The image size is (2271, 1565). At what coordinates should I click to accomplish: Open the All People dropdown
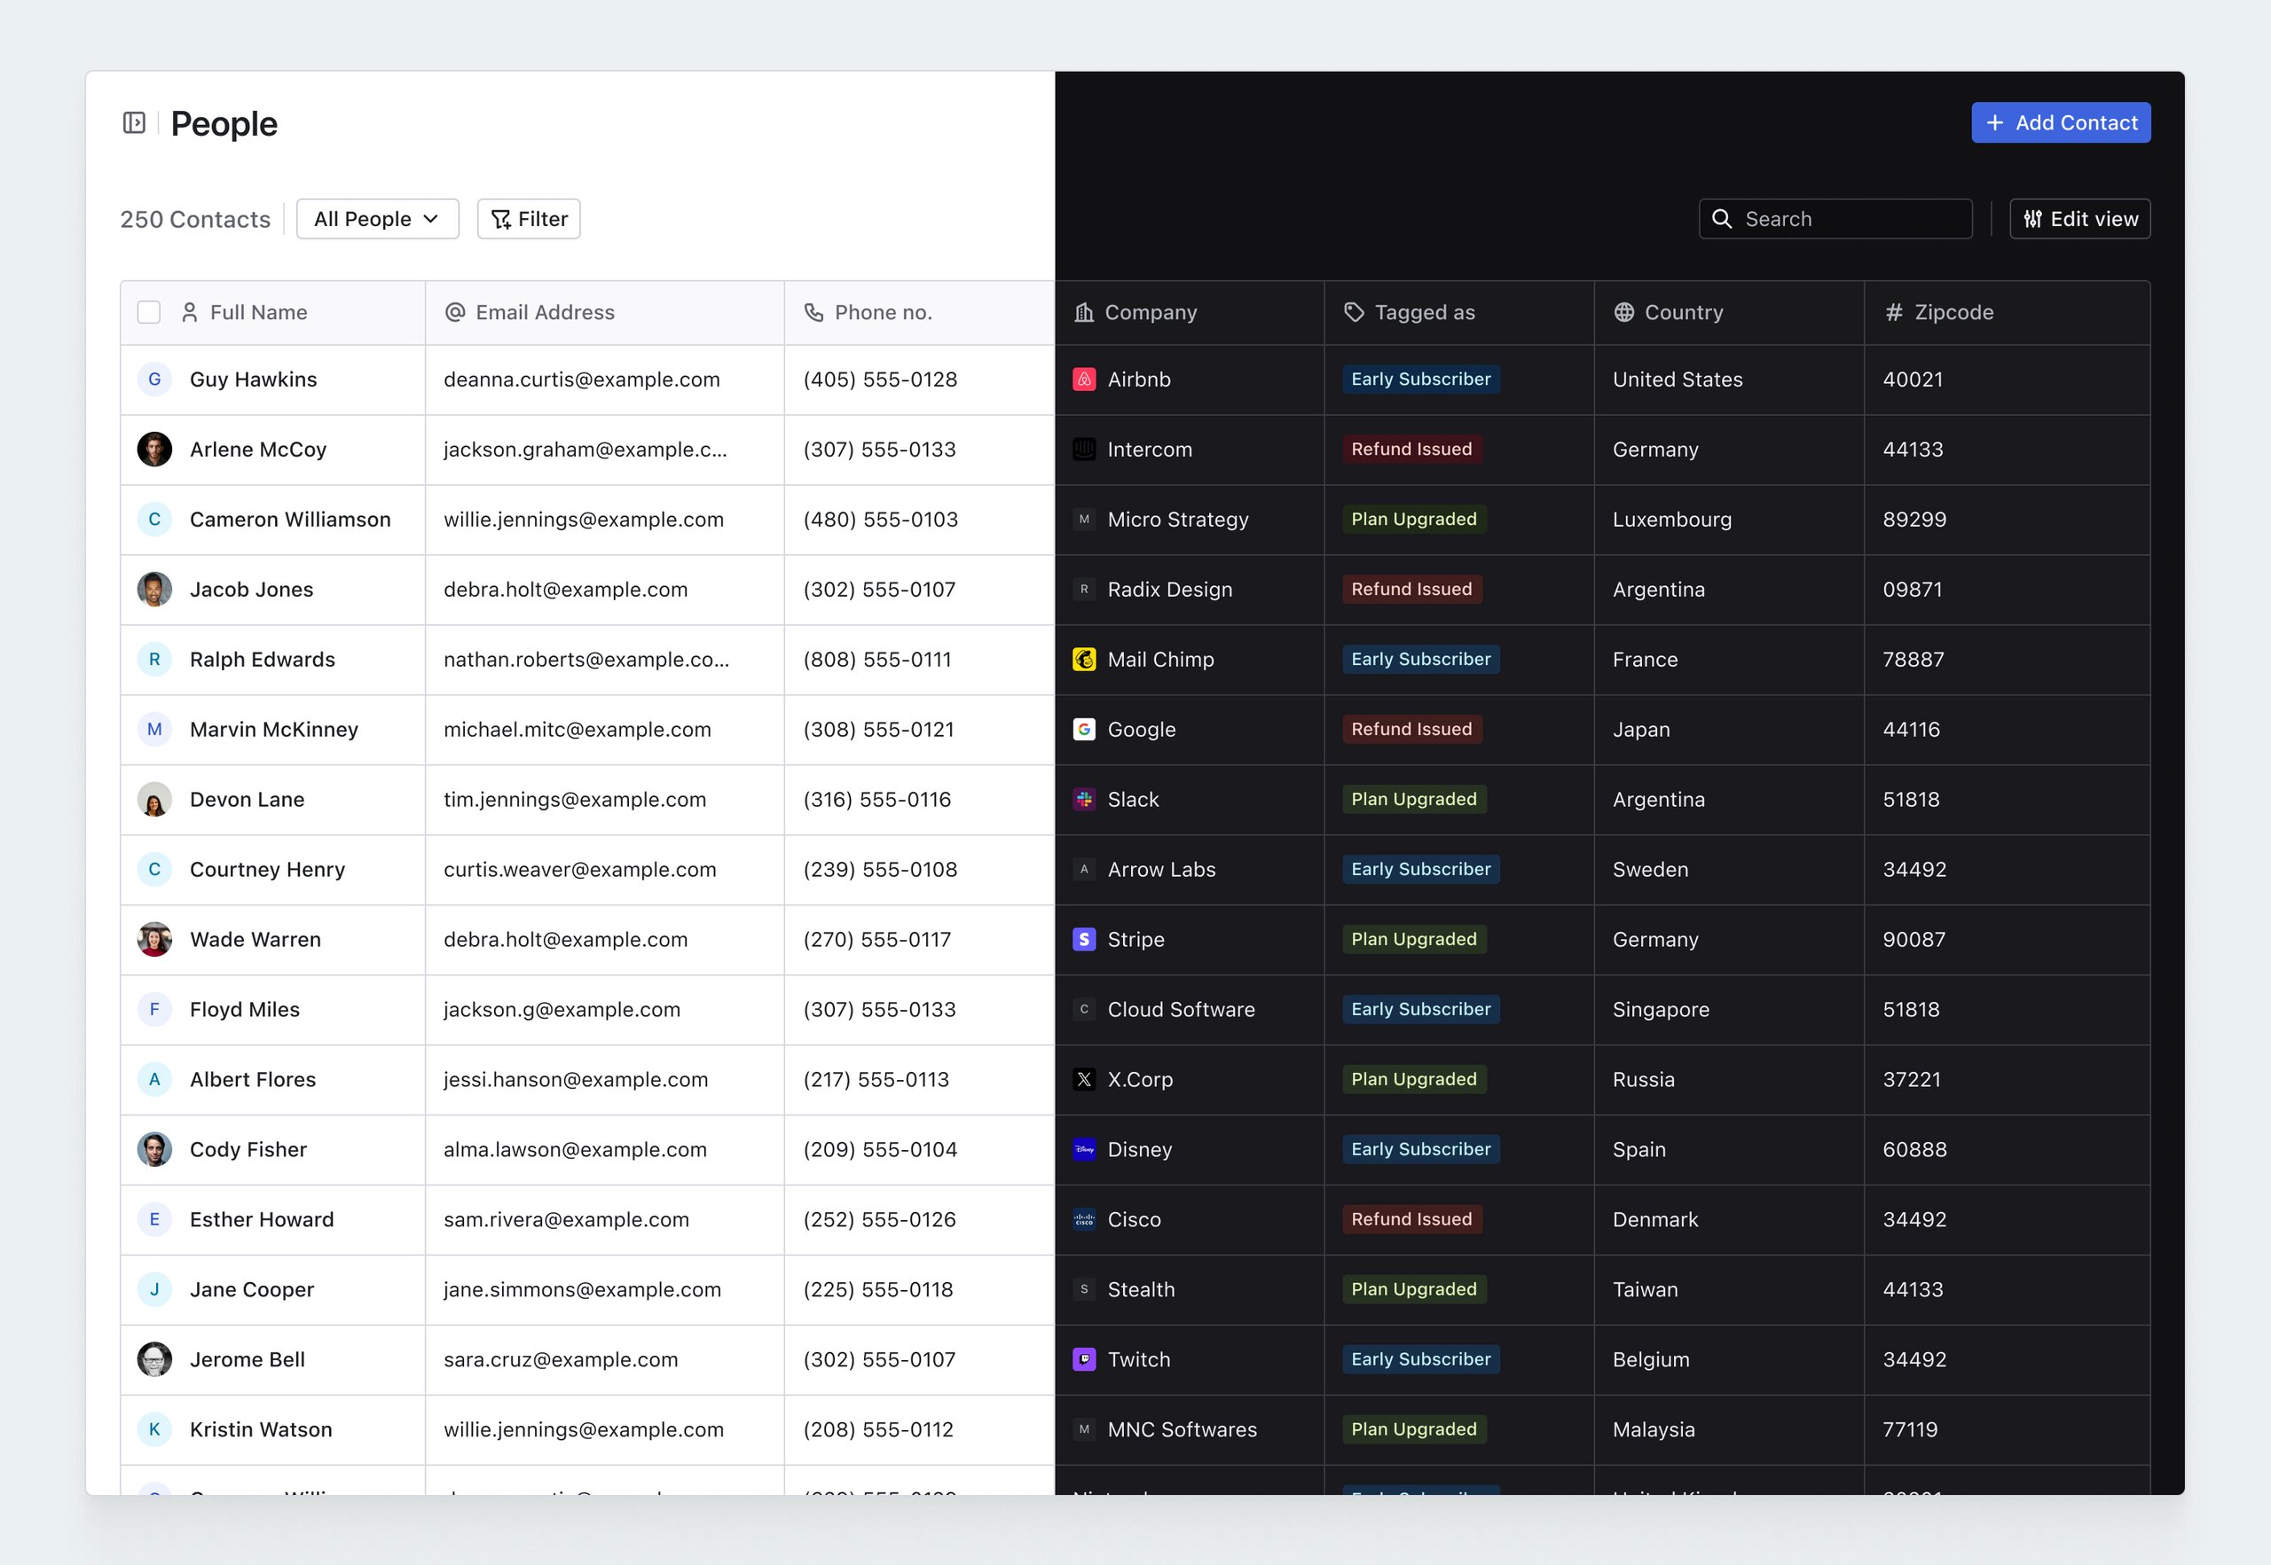coord(377,219)
